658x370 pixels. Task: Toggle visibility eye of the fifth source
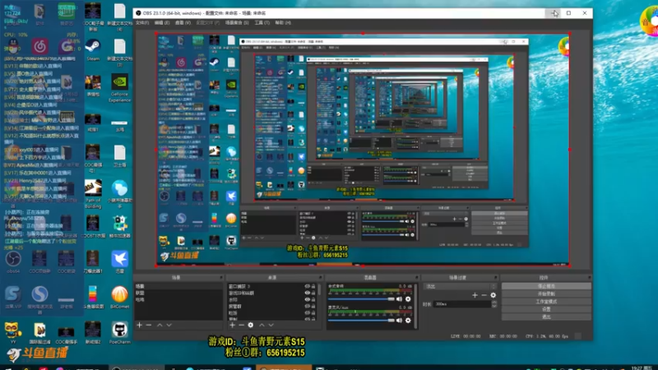[x=307, y=313]
